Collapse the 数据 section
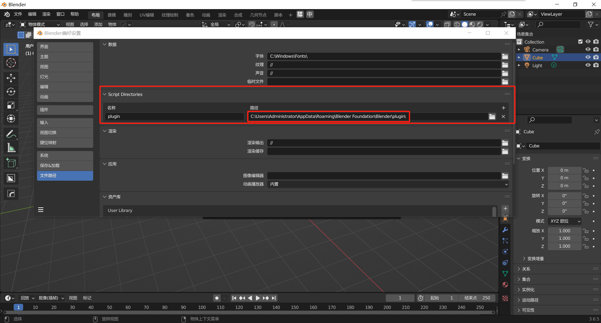The width and height of the screenshot is (601, 323). [x=105, y=45]
